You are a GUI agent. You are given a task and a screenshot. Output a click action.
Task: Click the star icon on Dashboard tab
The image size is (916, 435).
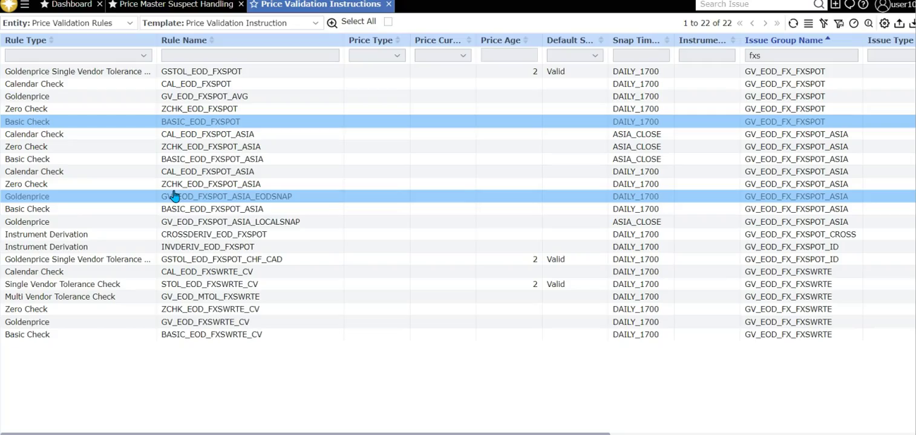coord(44,4)
